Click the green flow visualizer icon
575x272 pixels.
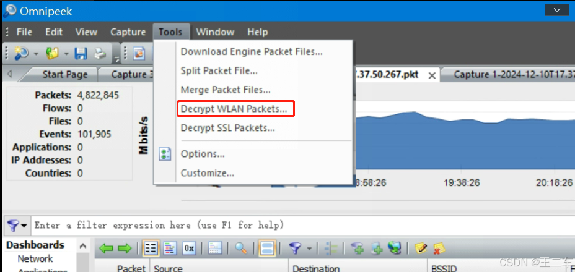[x=331, y=249]
